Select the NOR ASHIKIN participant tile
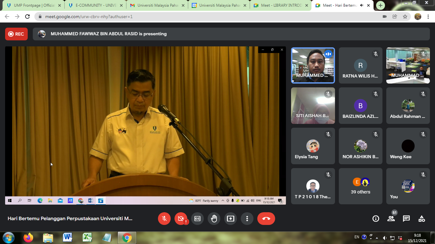This screenshot has width=435, height=244. [x=360, y=146]
